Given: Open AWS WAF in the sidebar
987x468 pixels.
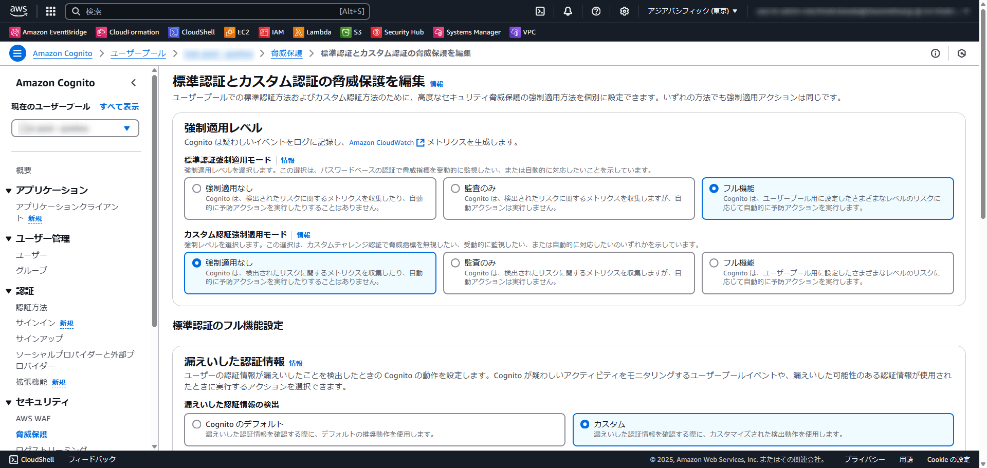Looking at the screenshot, I should pos(33,419).
